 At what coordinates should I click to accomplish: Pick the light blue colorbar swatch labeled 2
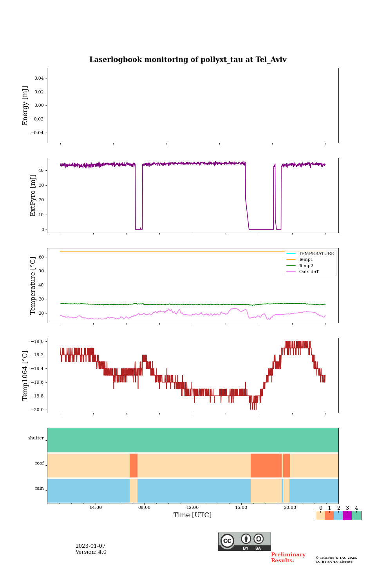coord(338,516)
